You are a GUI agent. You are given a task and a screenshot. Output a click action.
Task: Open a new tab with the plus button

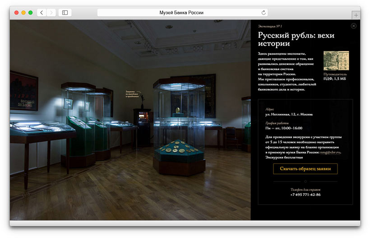point(356,15)
